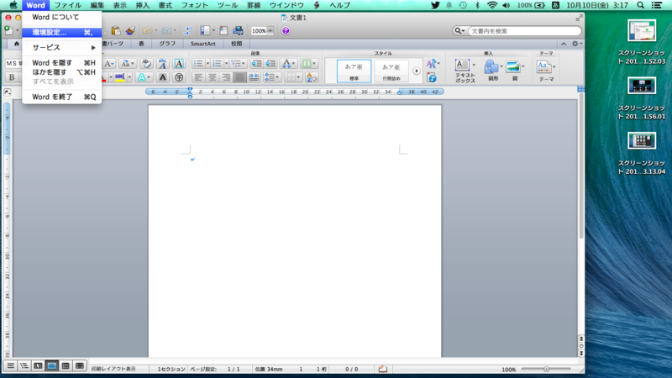
Task: Click the Paste clipboard icon
Action: (x=115, y=30)
